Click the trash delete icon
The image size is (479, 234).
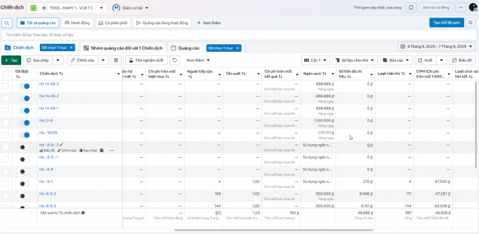(116, 60)
